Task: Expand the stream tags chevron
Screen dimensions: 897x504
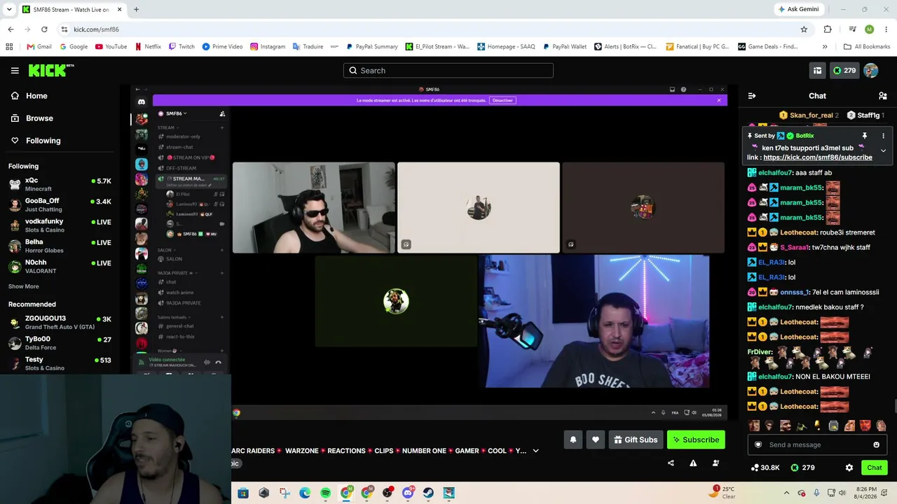Action: pyautogui.click(x=535, y=451)
